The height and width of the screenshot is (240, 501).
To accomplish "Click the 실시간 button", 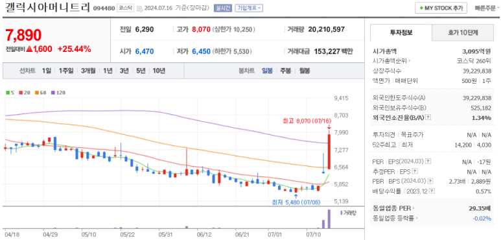I will [222, 8].
